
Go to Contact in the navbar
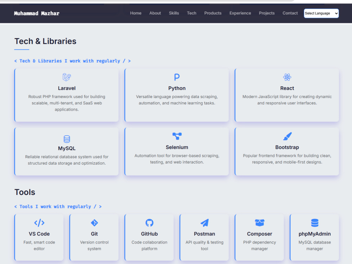point(290,13)
